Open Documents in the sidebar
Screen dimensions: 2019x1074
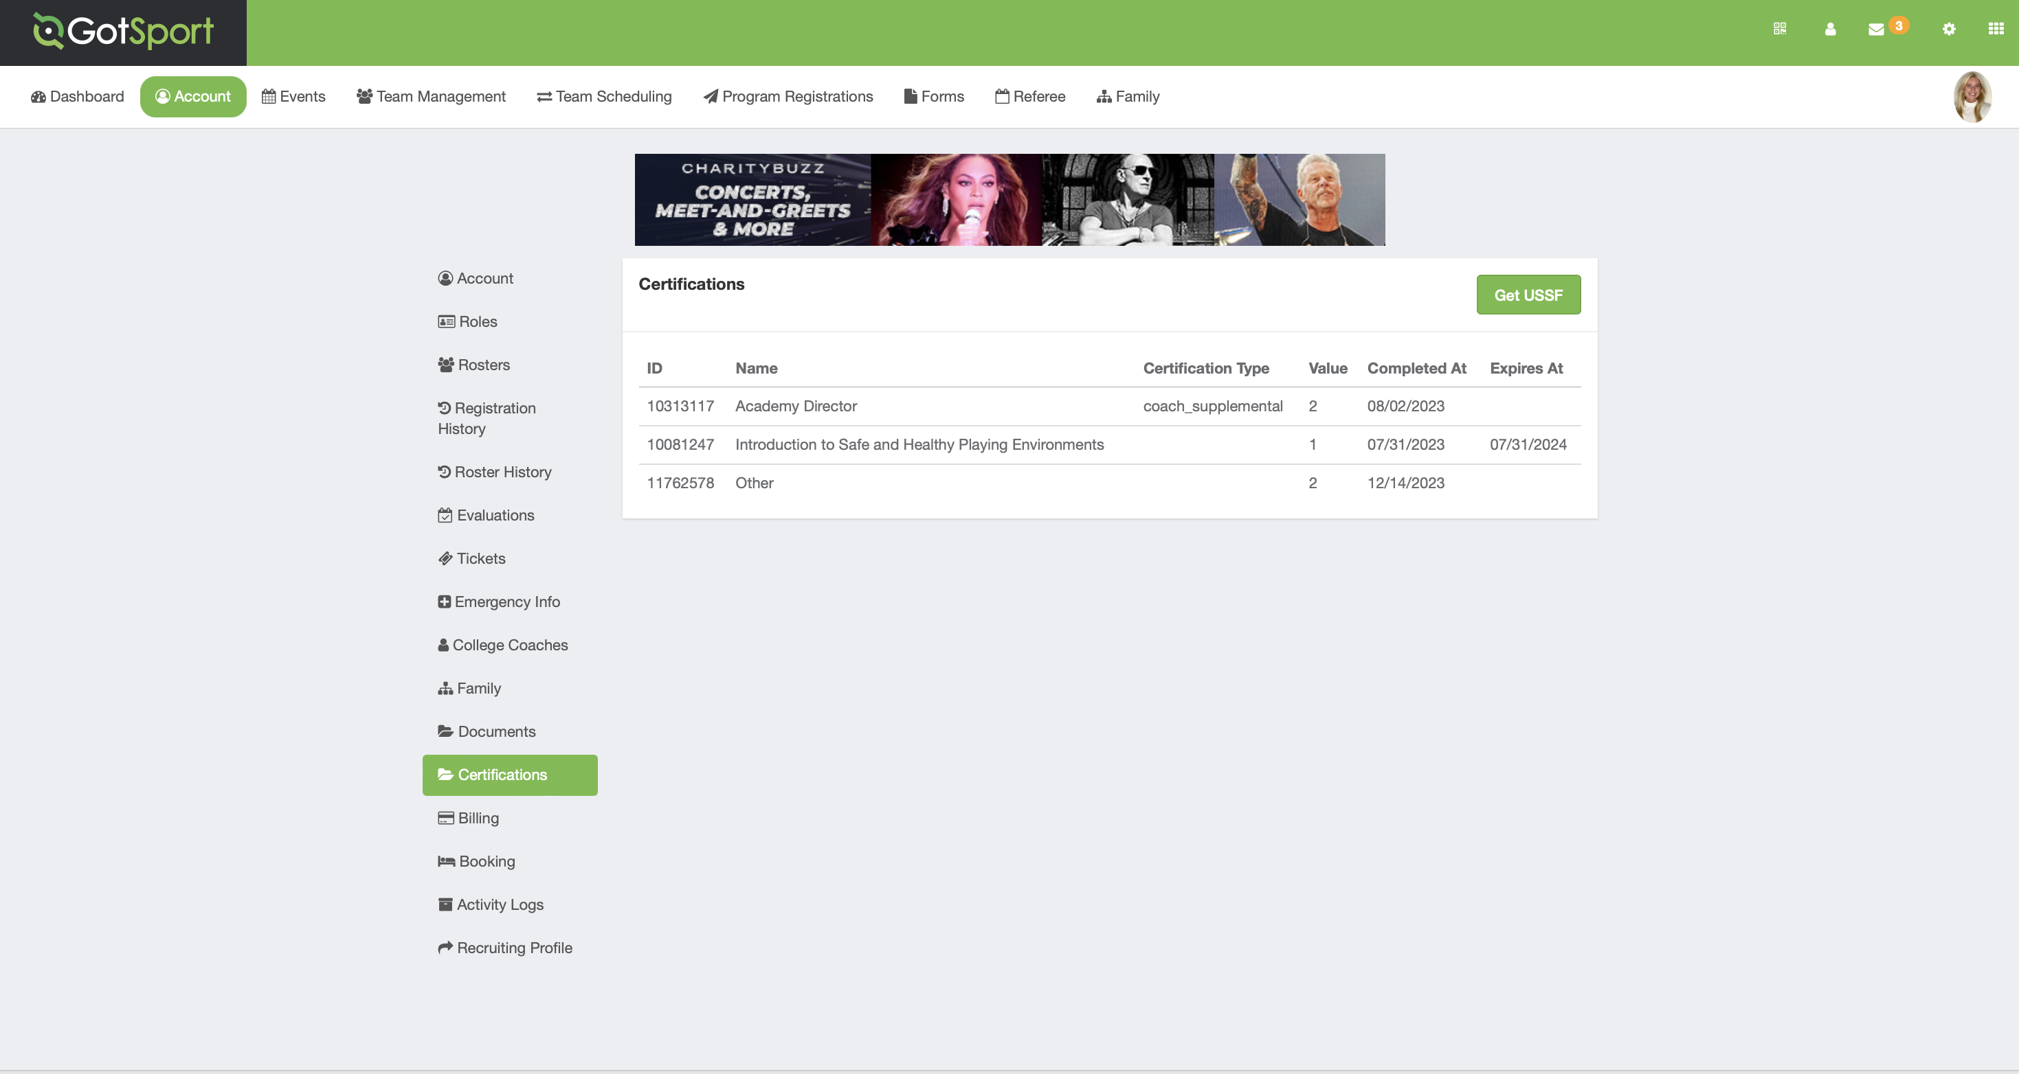509,731
